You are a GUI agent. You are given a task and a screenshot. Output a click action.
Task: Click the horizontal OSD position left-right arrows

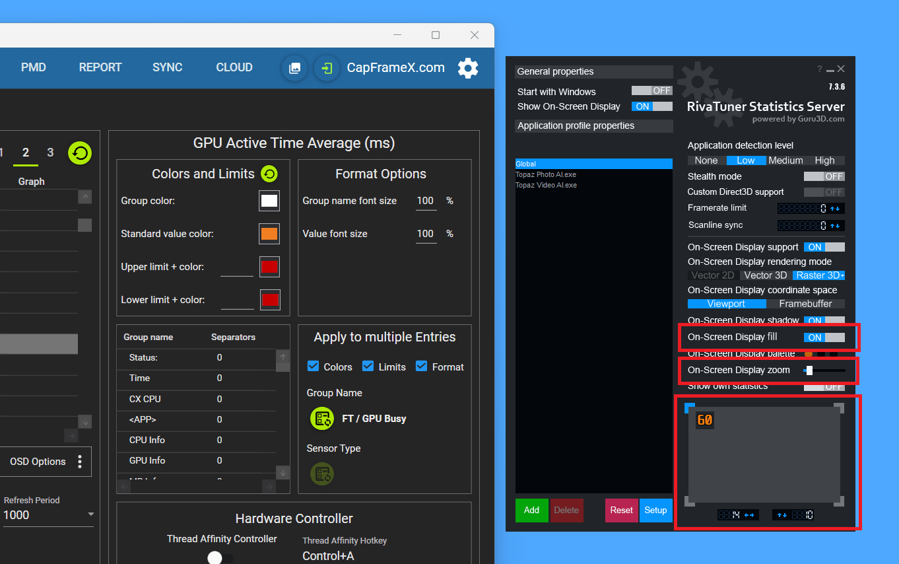[749, 514]
